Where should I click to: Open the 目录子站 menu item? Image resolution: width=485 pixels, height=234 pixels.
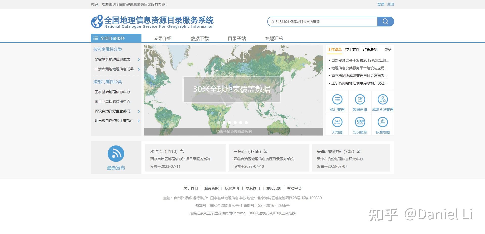pos(237,39)
